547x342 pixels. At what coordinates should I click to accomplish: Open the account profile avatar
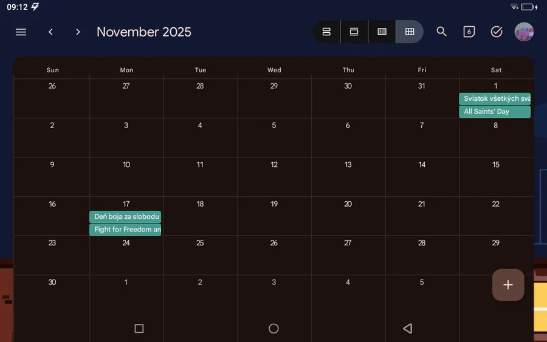tap(524, 32)
